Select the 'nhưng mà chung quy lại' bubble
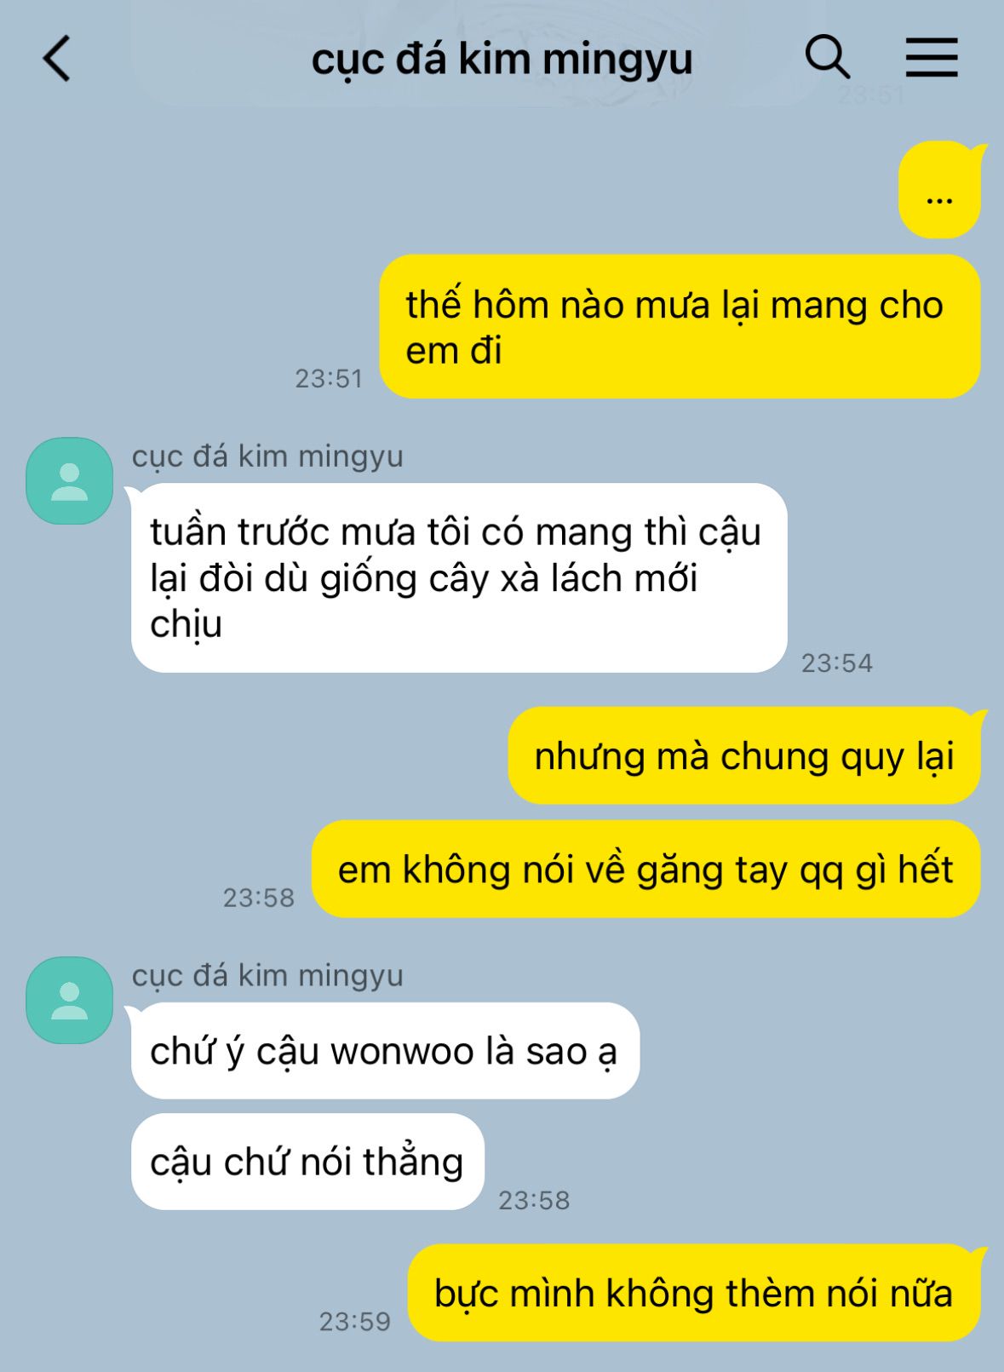Image resolution: width=1004 pixels, height=1372 pixels. click(744, 756)
